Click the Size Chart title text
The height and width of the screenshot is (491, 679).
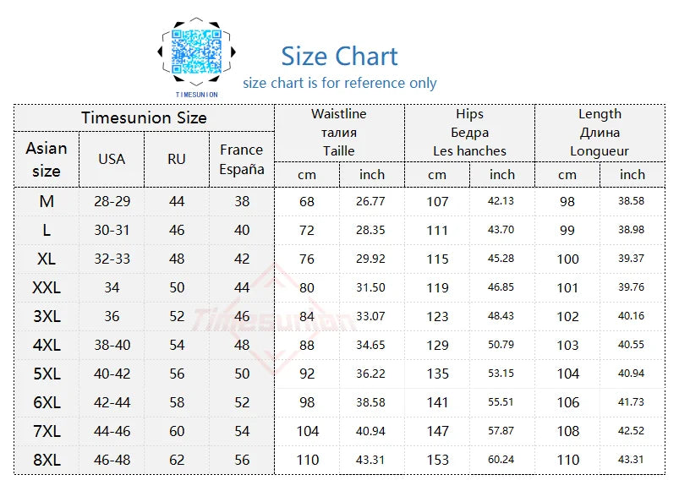(x=339, y=56)
